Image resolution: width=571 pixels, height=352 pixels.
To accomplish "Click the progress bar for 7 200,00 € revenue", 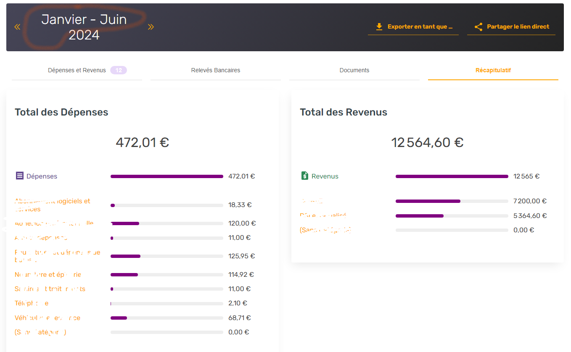I will tap(452, 201).
